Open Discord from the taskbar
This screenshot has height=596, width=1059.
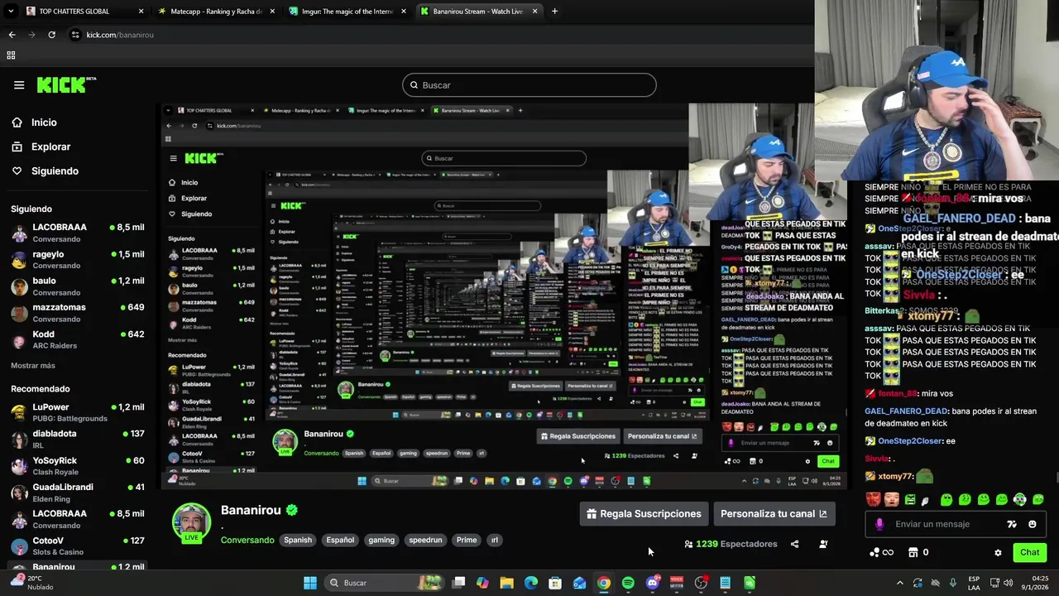[x=652, y=583]
